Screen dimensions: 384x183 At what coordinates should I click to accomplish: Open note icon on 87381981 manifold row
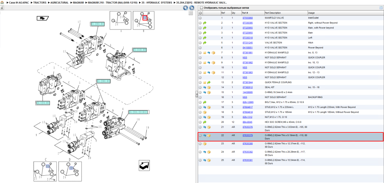[205, 53]
